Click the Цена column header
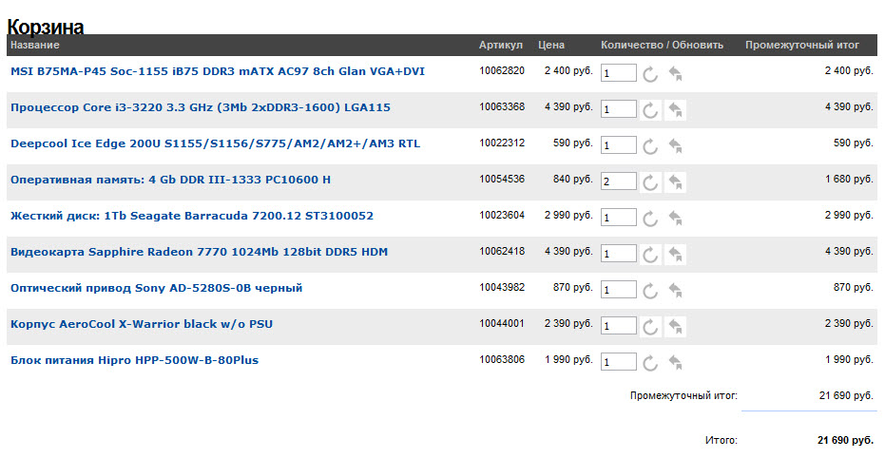 coord(551,45)
